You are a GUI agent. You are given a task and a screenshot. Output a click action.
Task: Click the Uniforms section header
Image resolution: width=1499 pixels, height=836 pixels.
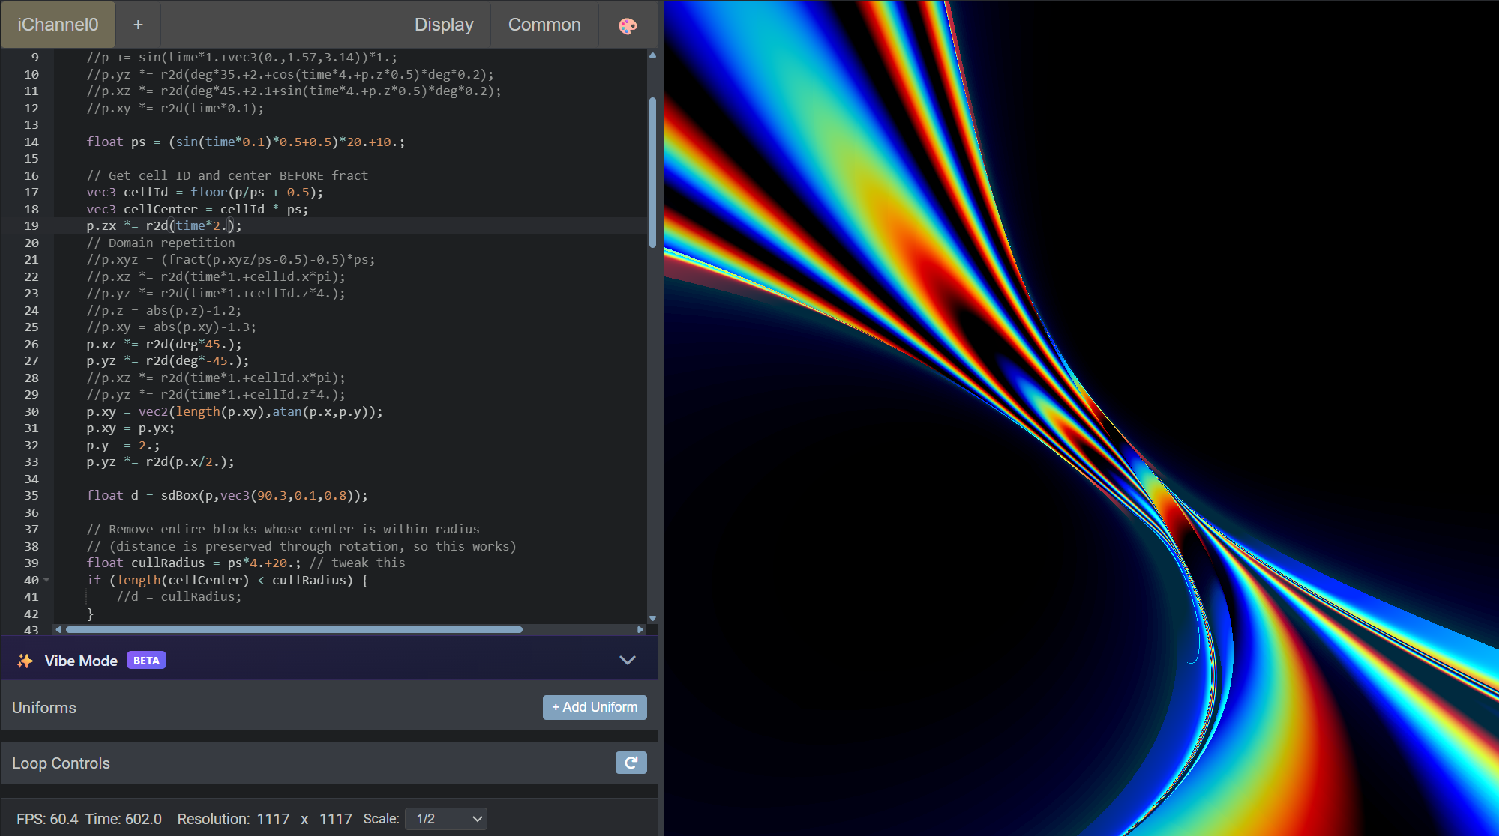click(x=43, y=707)
